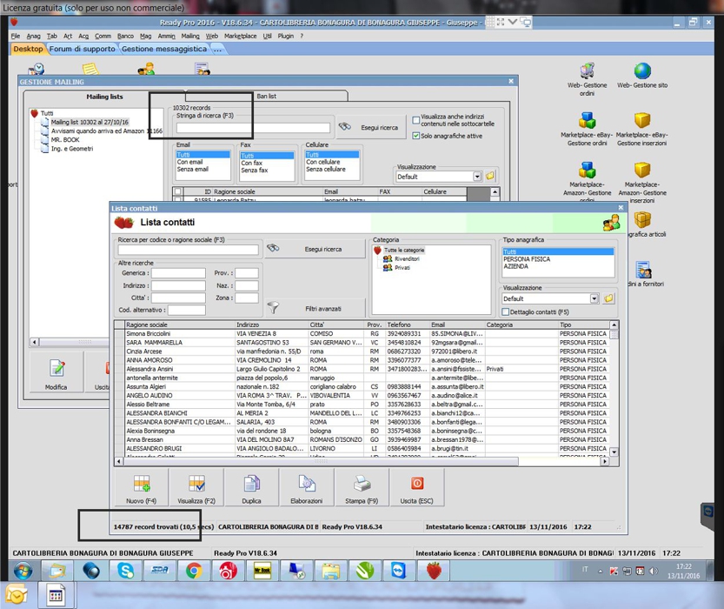Screen dimensions: 724x609
Task: Open Marketplace eBay Gestione inserzioni icon
Action: pos(642,121)
